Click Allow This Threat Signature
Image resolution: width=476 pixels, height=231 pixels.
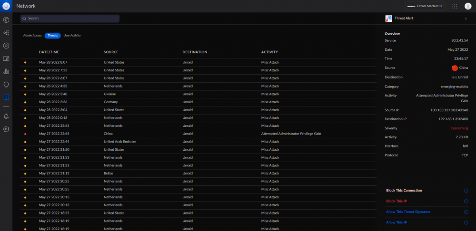tap(408, 212)
